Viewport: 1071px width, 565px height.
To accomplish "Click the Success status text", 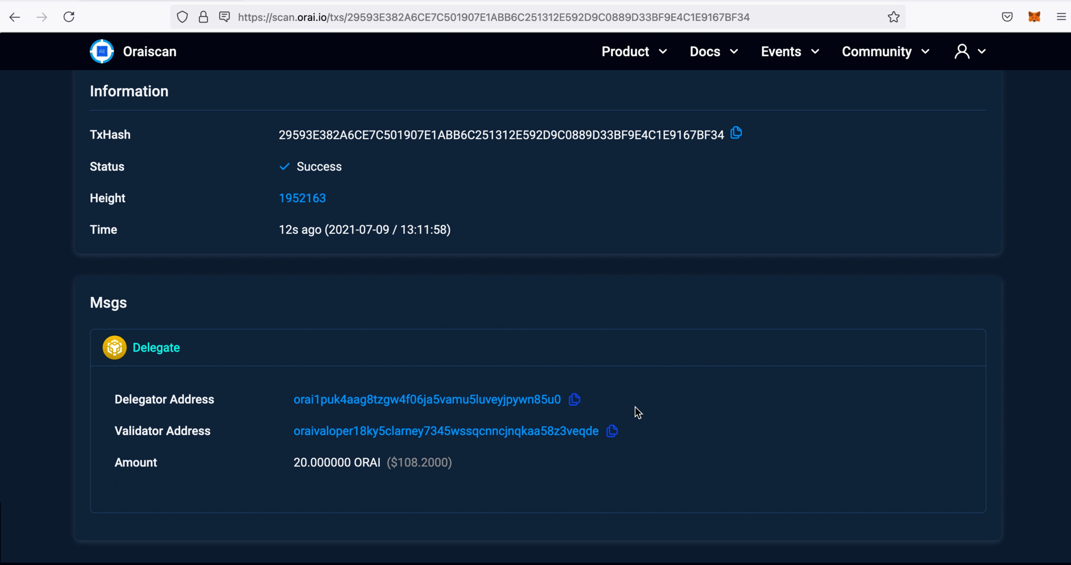I will coord(319,166).
